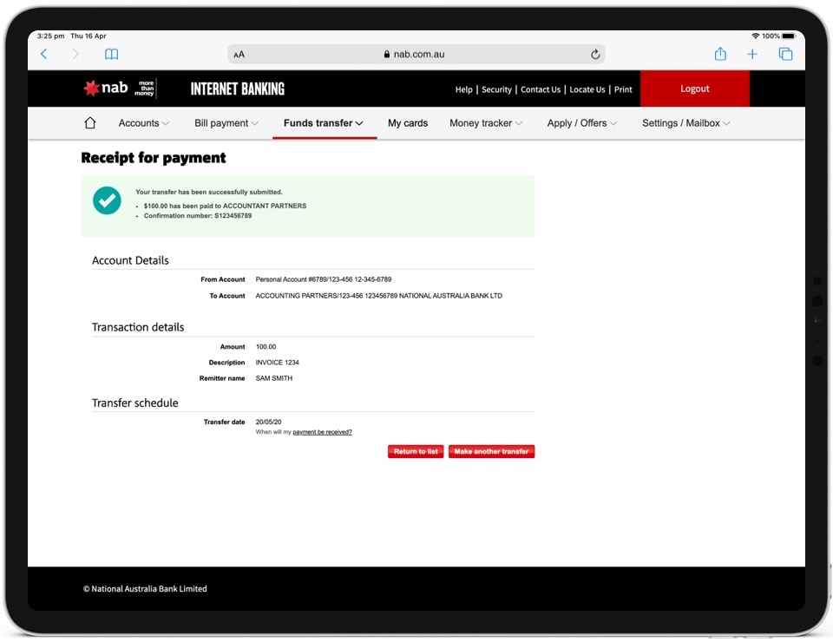Tap the reload page icon
Viewport: 833px width, 642px height.
tap(595, 54)
